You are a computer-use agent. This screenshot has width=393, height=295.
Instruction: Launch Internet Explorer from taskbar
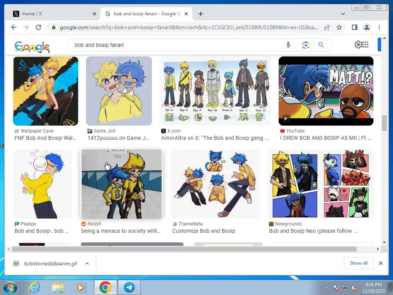34,287
